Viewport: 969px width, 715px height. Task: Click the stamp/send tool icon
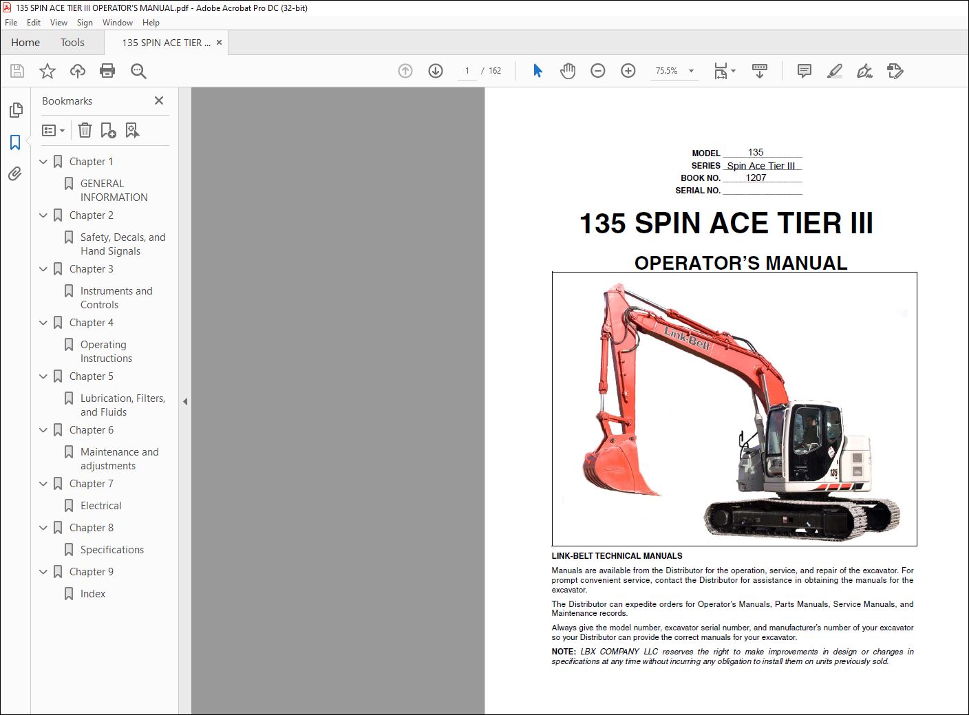pyautogui.click(x=895, y=71)
